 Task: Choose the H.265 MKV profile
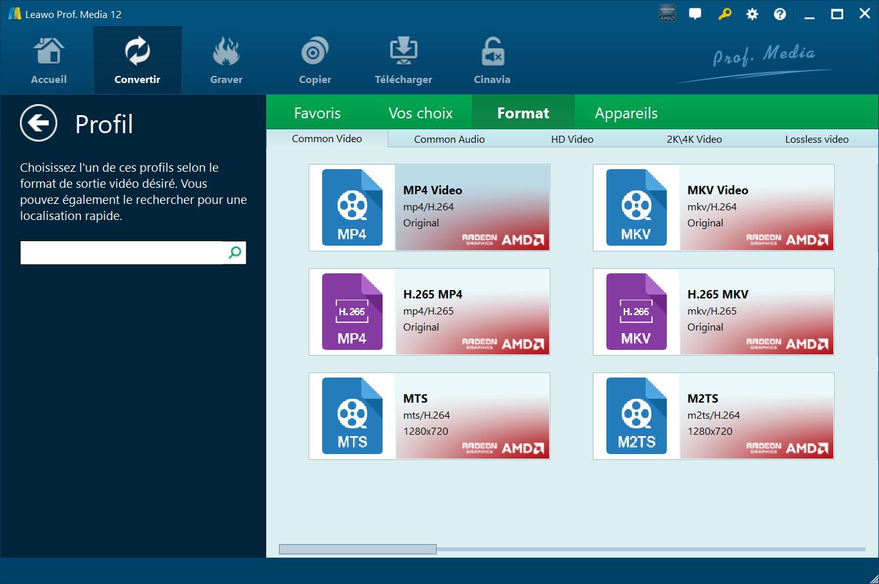pyautogui.click(x=713, y=312)
